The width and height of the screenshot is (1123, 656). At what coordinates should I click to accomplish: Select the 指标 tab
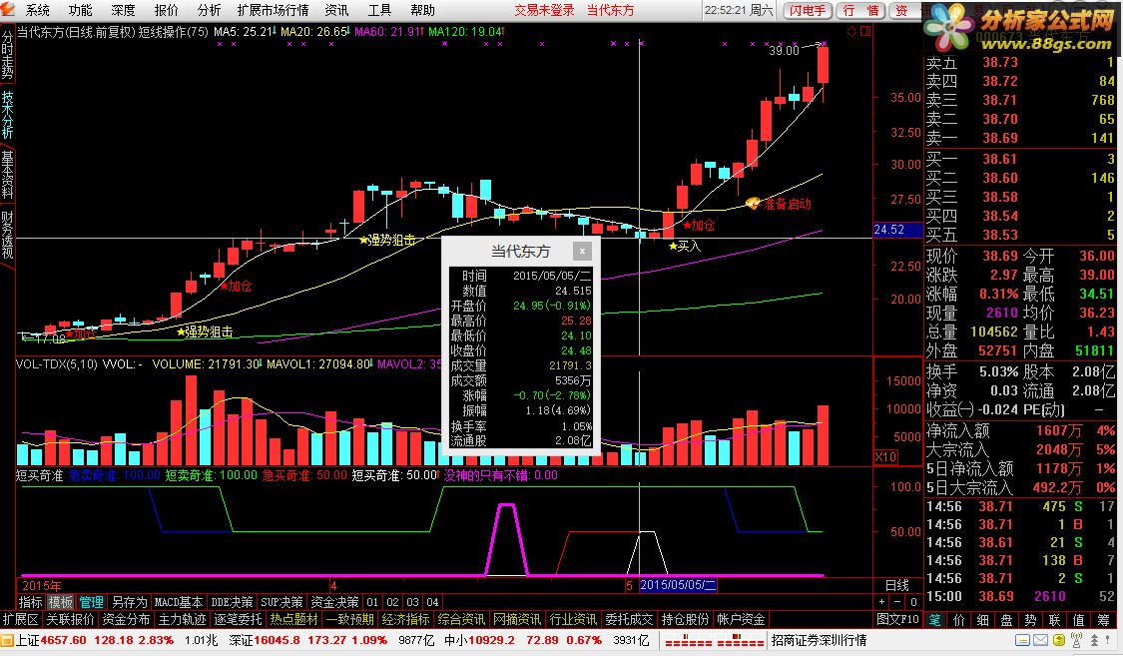[x=30, y=602]
